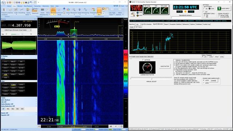The image size is (233, 131).
Task: Enable Autotuning ON checkbox
Action: coord(204,9)
